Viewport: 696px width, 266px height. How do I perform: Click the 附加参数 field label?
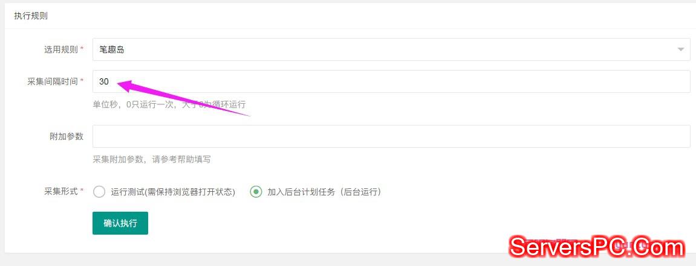pyautogui.click(x=66, y=136)
